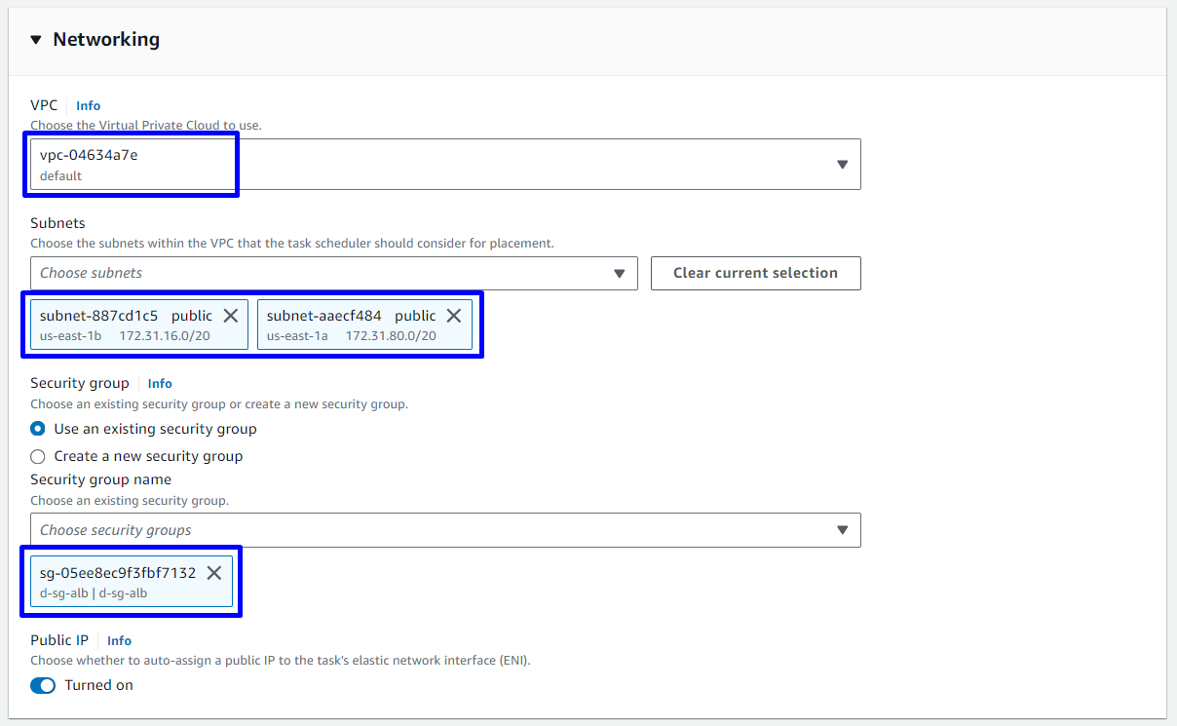Collapse the Networking section triangle

click(36, 40)
